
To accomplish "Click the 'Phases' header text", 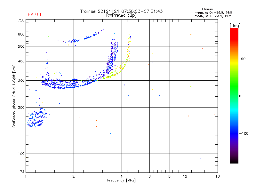I will pyautogui.click(x=207, y=9).
